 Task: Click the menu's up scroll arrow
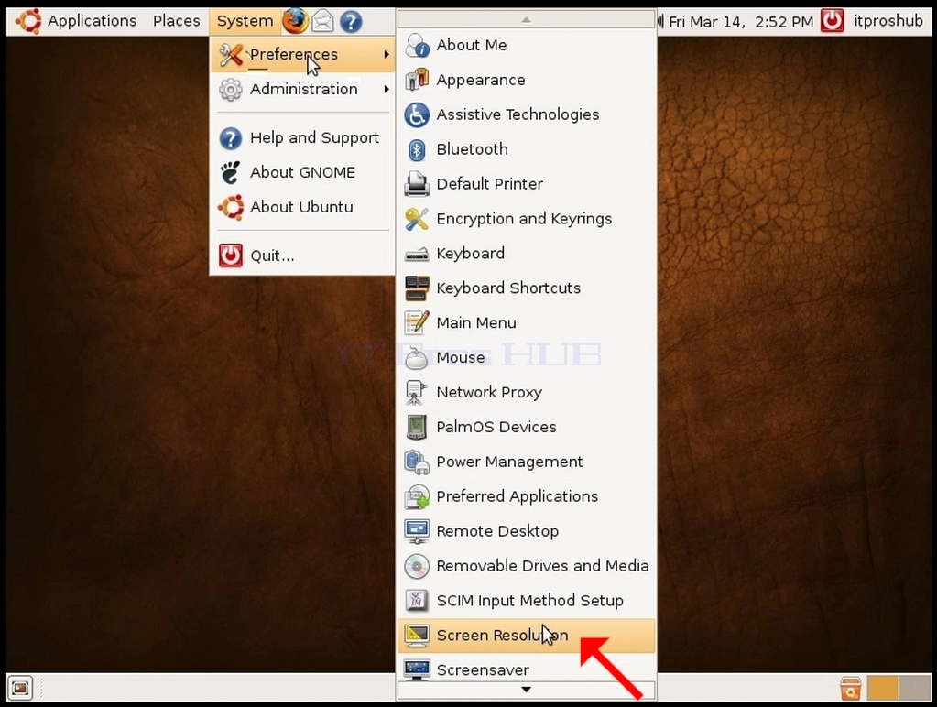click(x=526, y=20)
